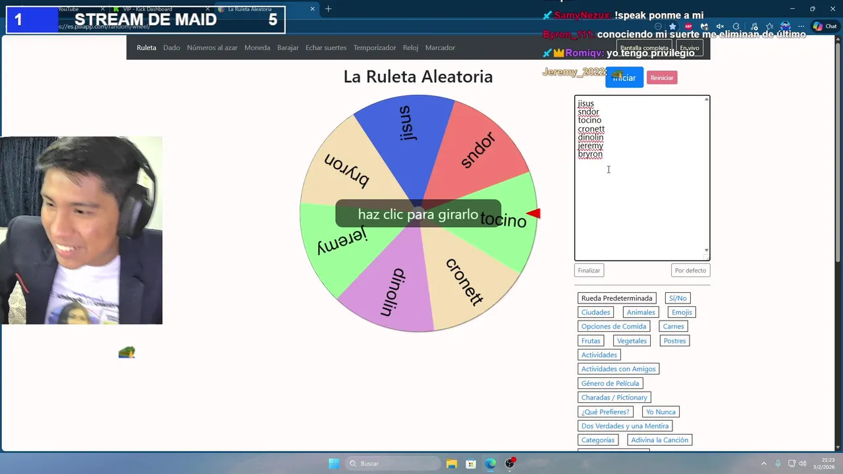Select the Sí/No preset
The height and width of the screenshot is (474, 843).
click(x=678, y=298)
